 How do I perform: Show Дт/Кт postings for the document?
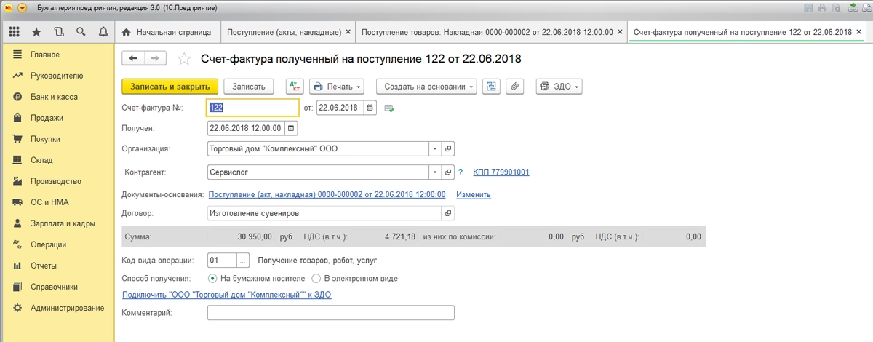[295, 86]
